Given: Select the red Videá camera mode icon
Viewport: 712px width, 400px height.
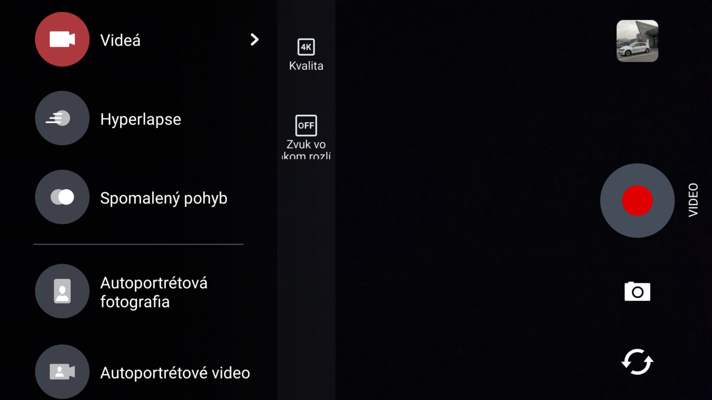Looking at the screenshot, I should coord(62,40).
